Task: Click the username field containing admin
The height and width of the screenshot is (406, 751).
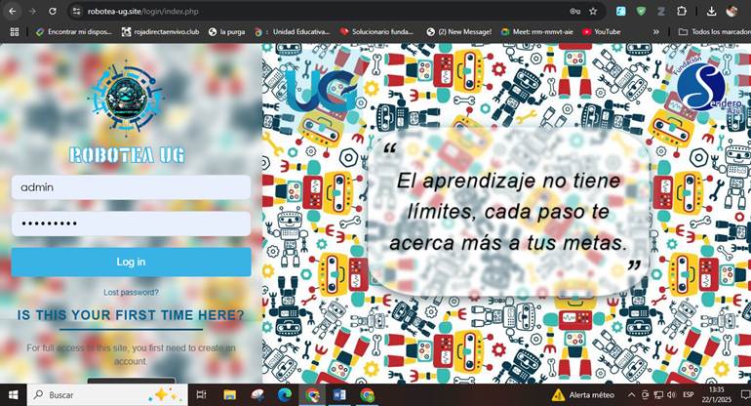Action: coord(131,187)
